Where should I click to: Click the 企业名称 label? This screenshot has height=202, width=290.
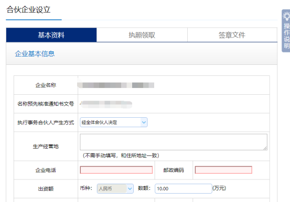[46, 85]
